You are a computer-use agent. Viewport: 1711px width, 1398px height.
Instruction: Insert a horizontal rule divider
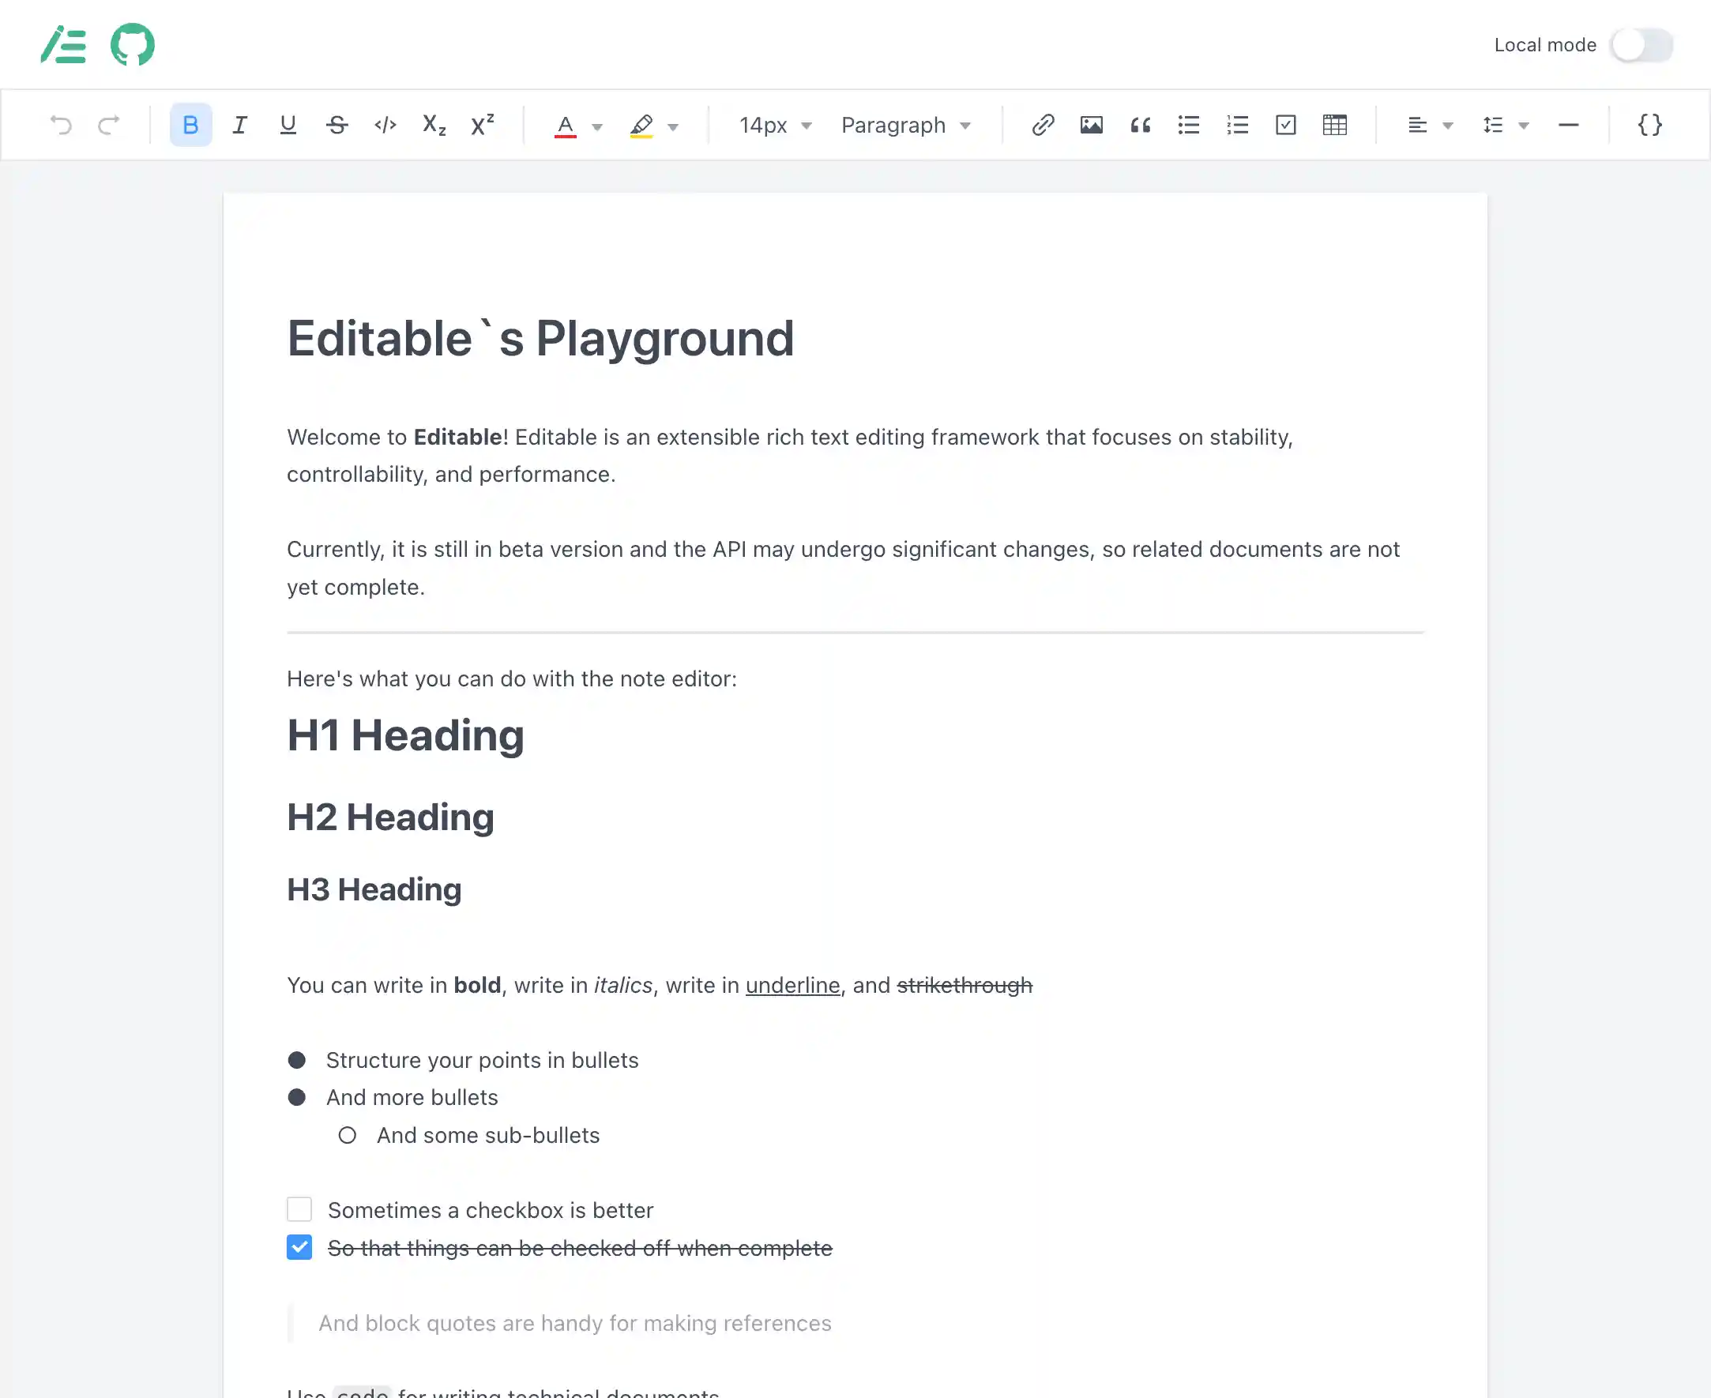click(1568, 125)
